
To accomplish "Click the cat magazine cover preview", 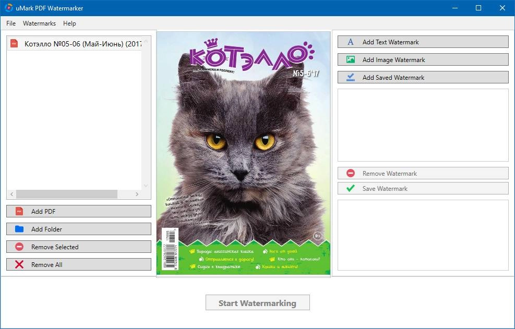I will coord(243,153).
